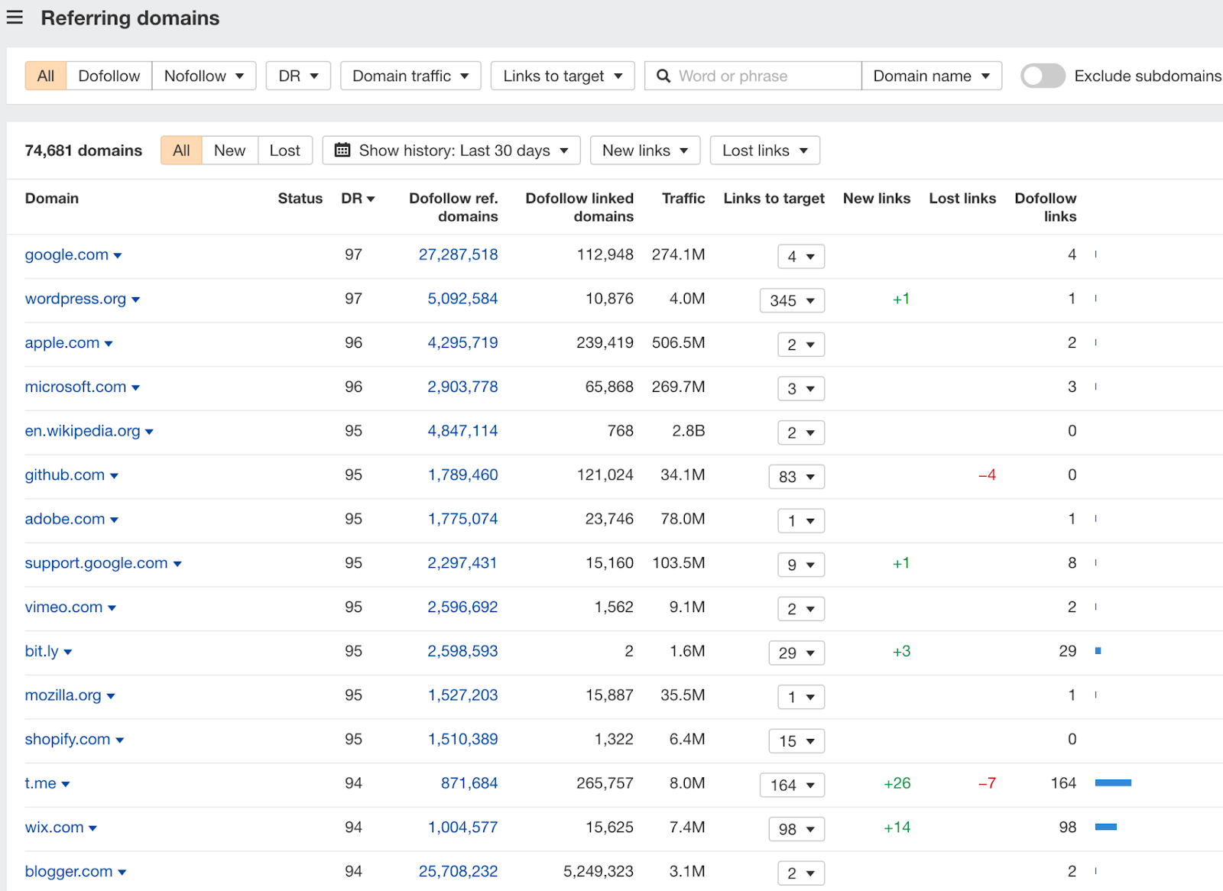Open the apple.com domain link
Screen dimensions: 1223x891
pos(62,343)
